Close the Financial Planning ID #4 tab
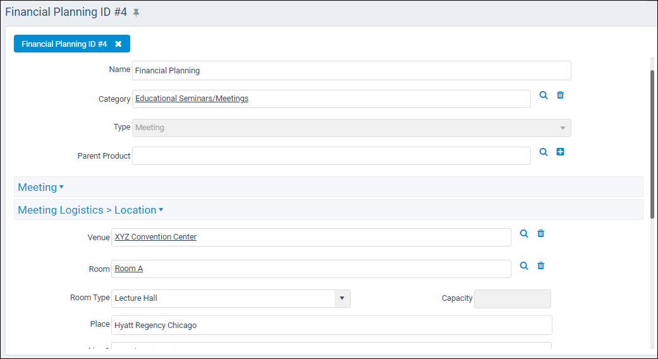658x359 pixels. [118, 44]
